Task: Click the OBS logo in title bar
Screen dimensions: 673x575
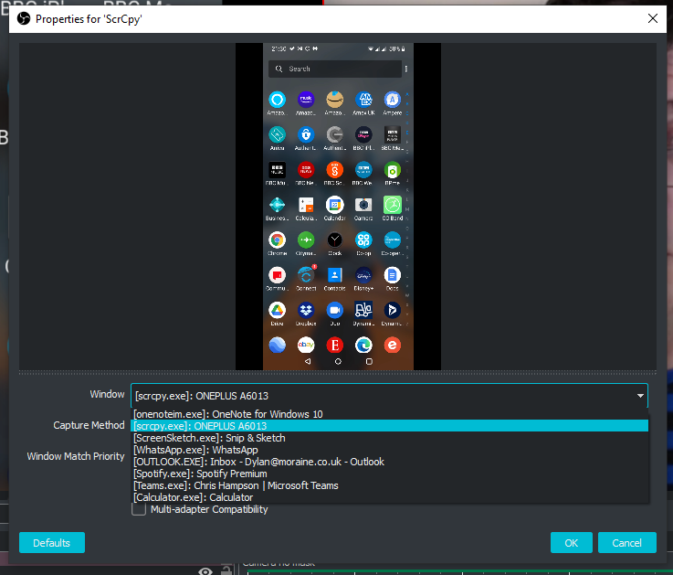Action: 24,18
